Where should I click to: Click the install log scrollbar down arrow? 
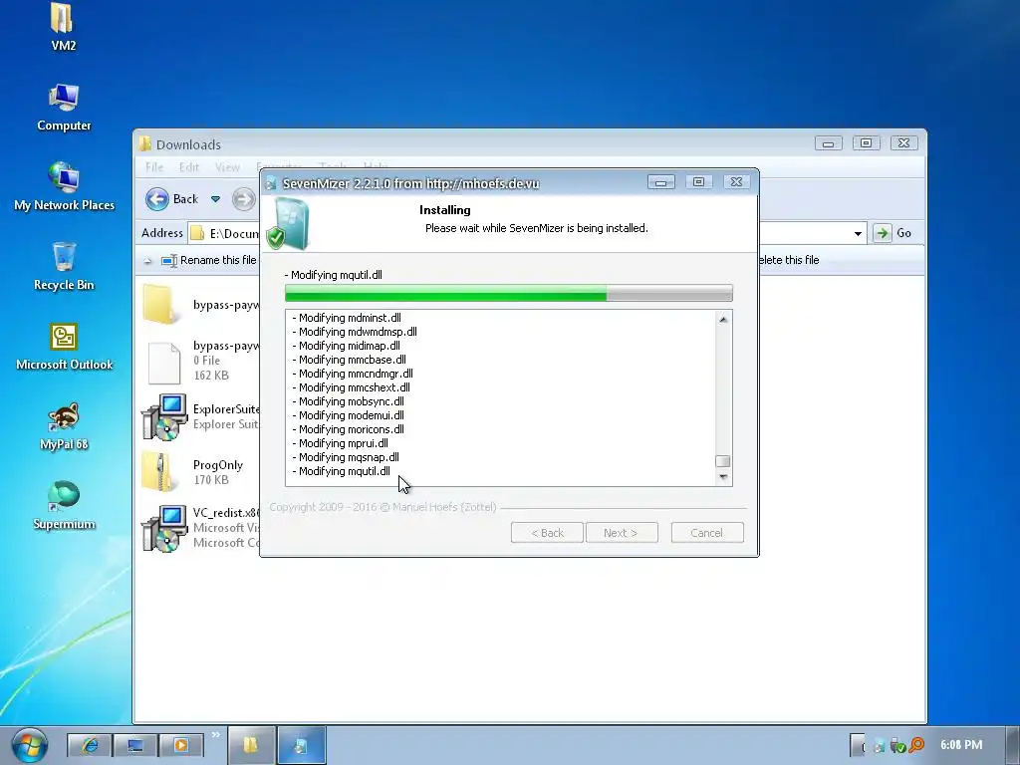click(723, 477)
